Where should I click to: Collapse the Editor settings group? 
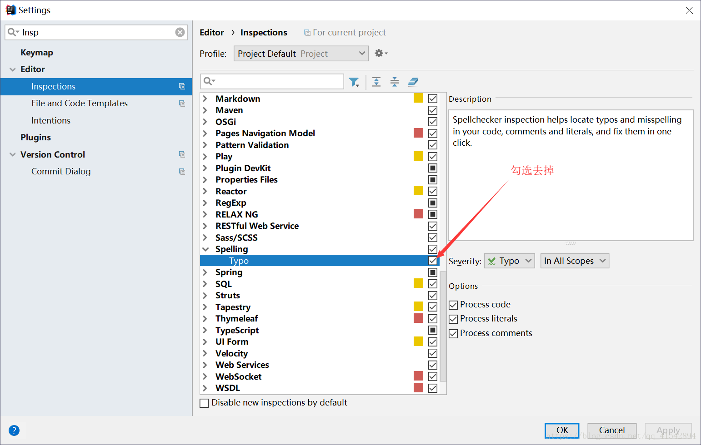[x=12, y=69]
